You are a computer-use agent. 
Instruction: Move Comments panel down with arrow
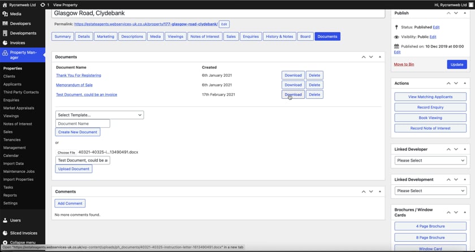(371, 192)
